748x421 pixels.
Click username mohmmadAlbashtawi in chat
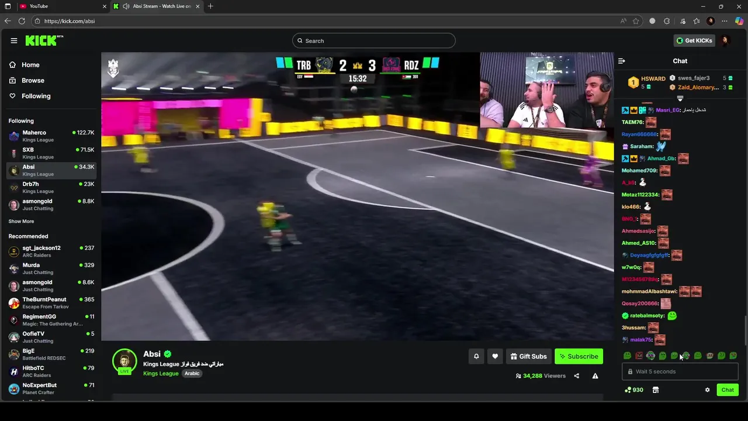[x=649, y=291]
